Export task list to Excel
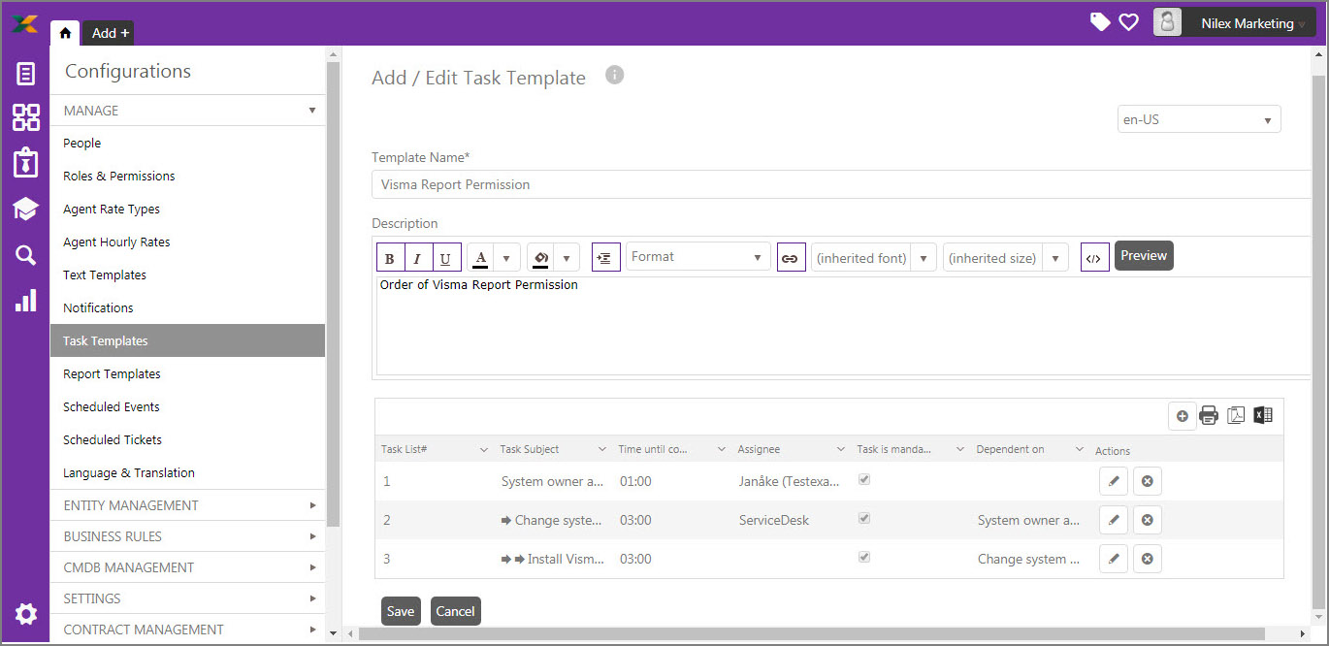1329x646 pixels. (1262, 416)
